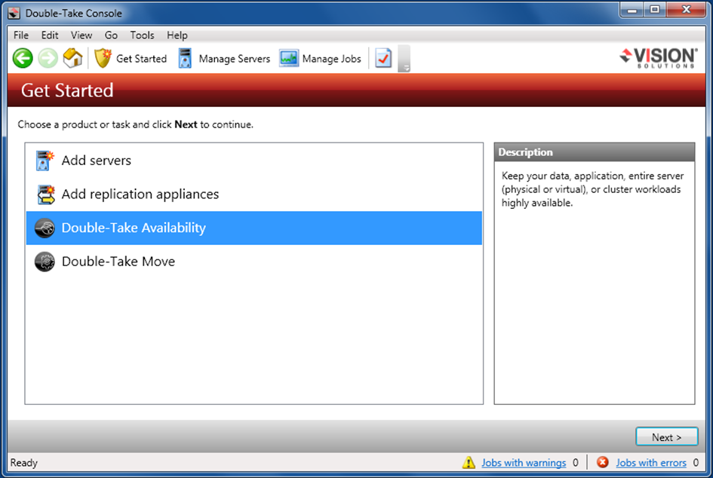Select the Add servers option

254,161
